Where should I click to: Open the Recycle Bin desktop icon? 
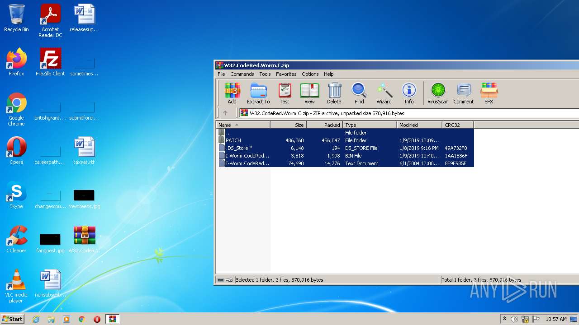point(16,19)
